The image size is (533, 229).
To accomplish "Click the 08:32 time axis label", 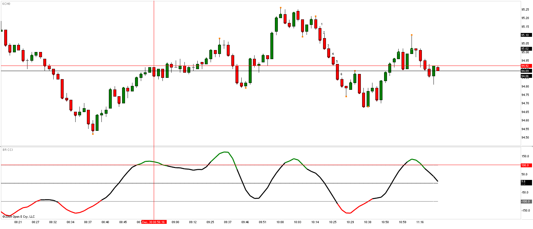I will click(x=53, y=222).
